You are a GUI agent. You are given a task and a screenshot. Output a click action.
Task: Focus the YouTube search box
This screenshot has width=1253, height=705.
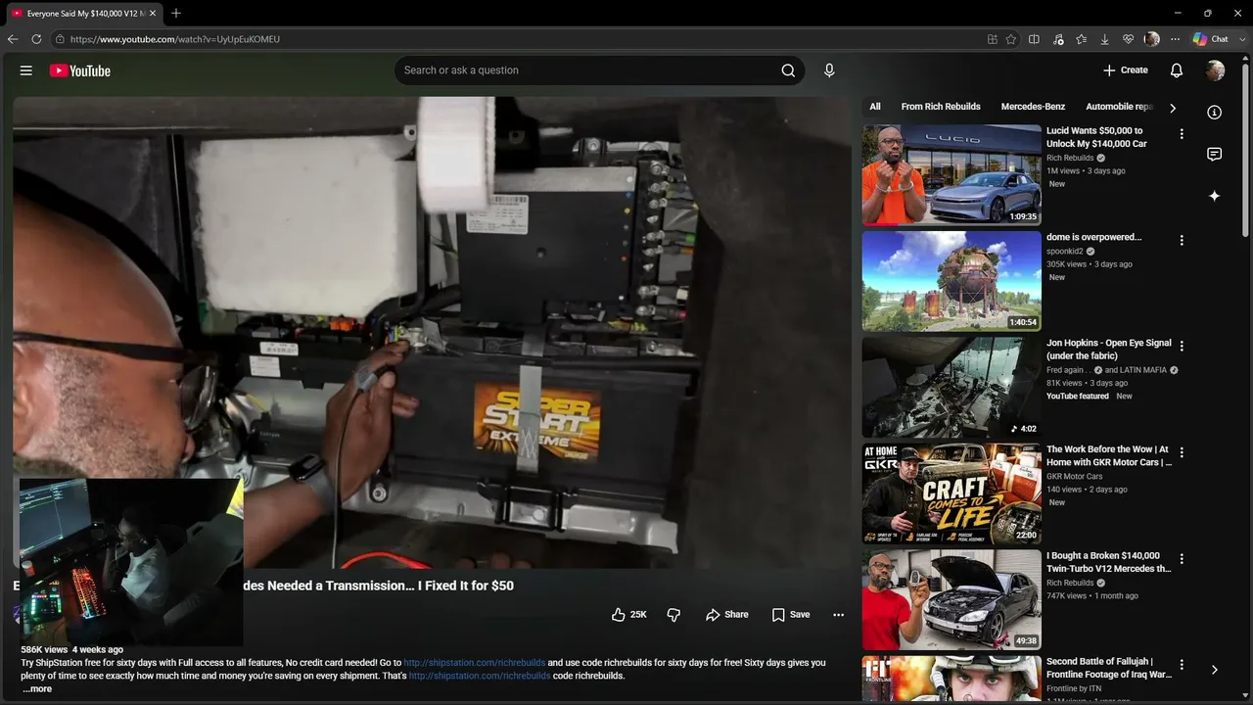click(584, 70)
